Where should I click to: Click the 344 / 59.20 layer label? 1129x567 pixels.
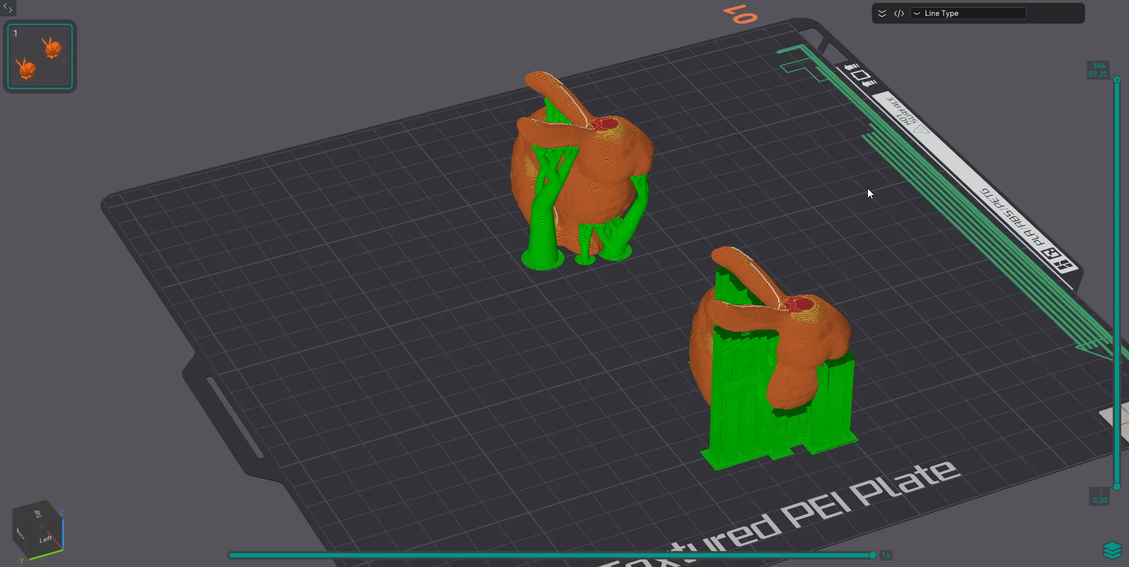1098,70
